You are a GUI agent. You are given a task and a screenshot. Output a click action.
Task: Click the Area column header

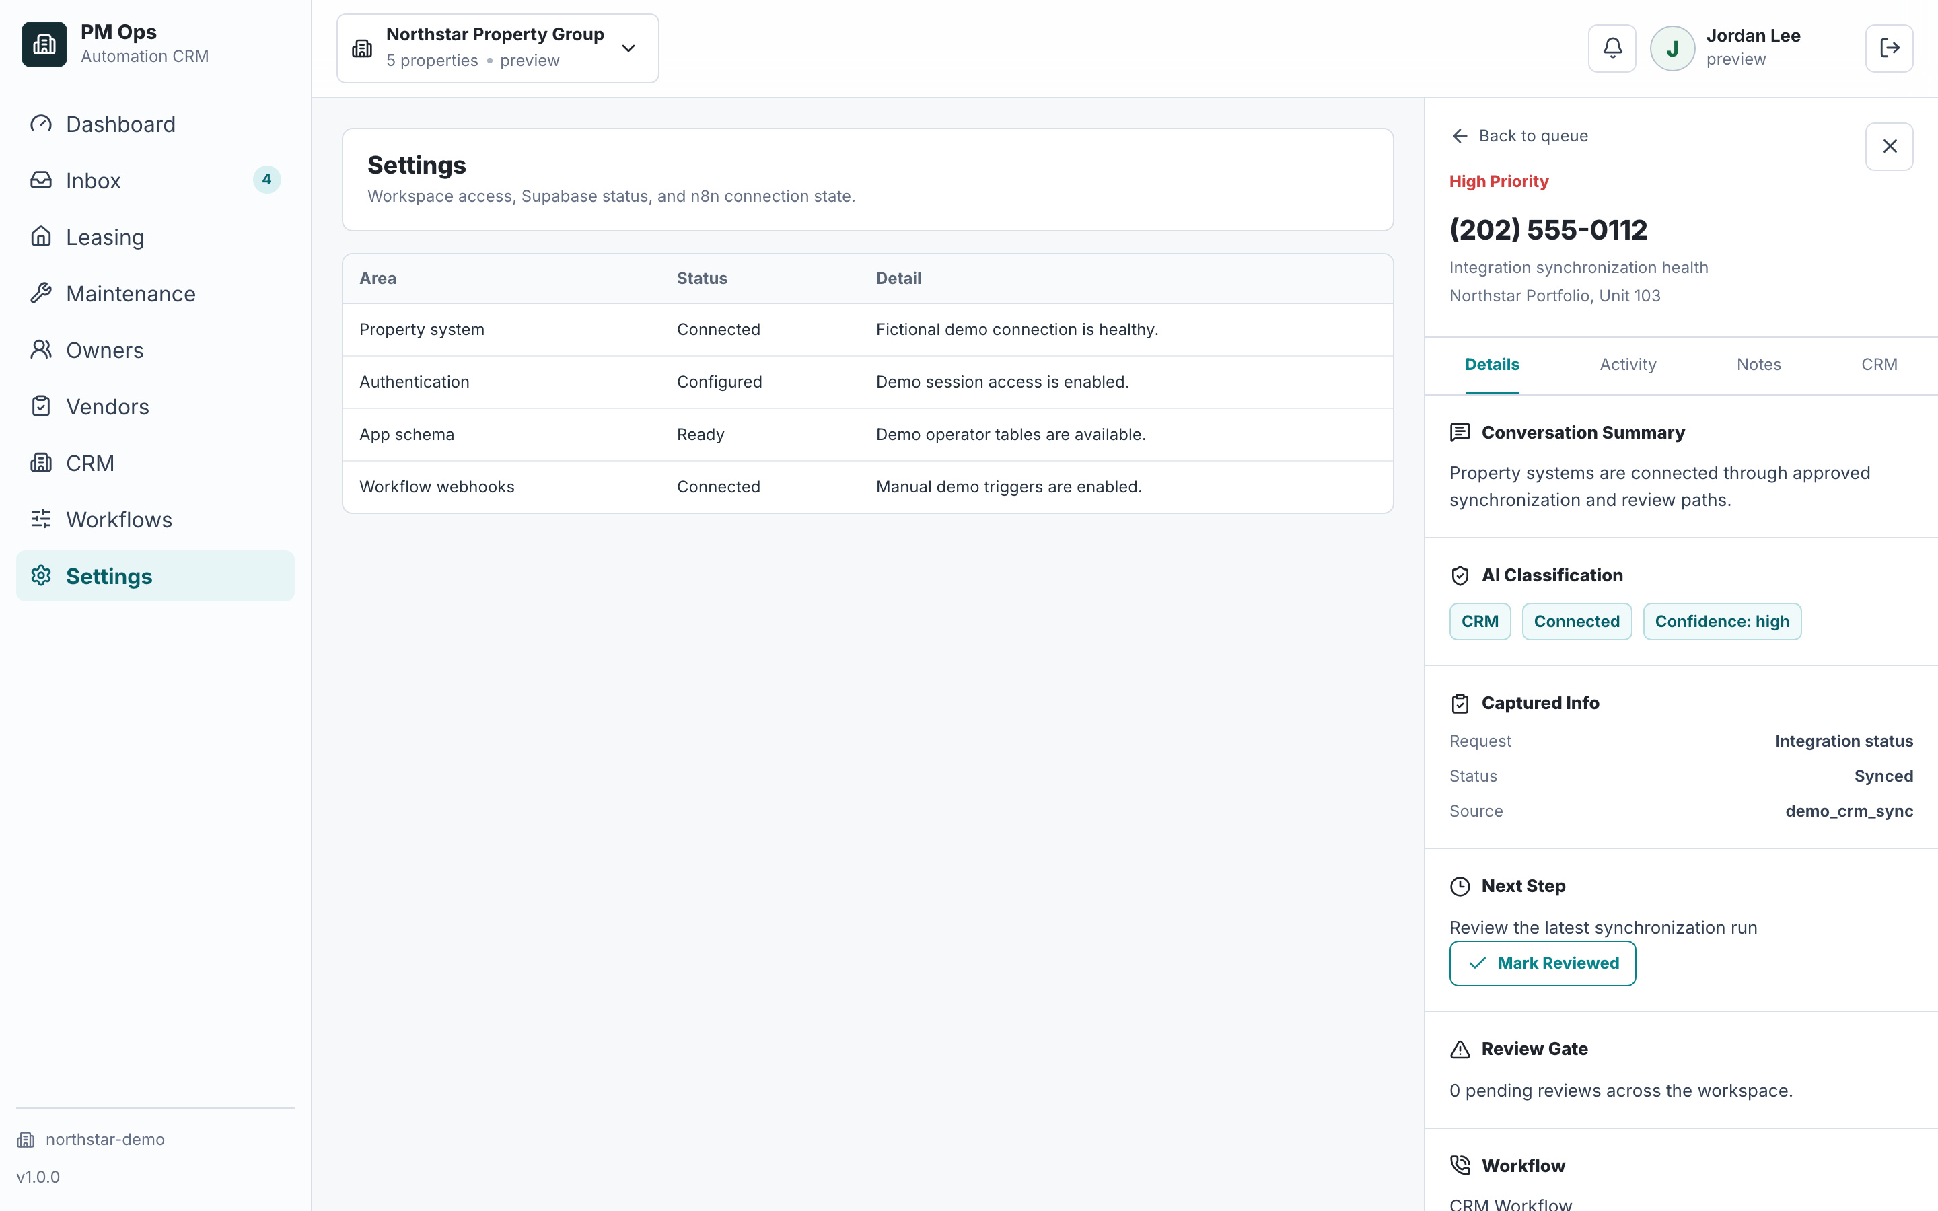(x=378, y=279)
